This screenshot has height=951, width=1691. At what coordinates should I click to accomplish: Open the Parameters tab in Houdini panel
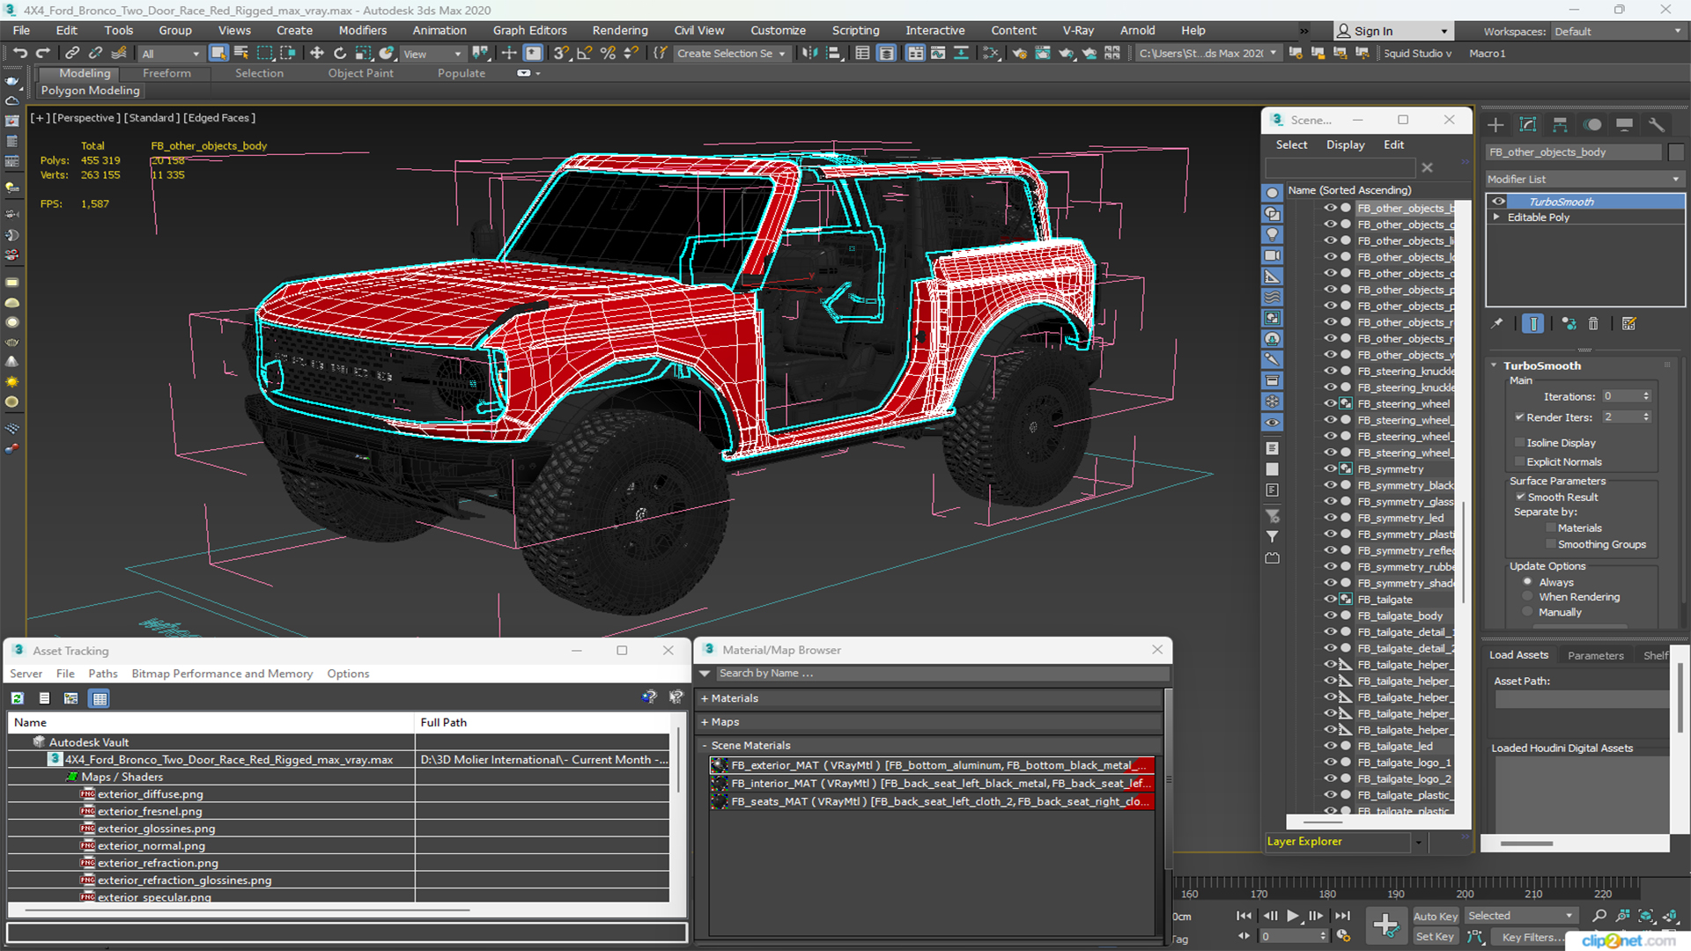[x=1595, y=655]
